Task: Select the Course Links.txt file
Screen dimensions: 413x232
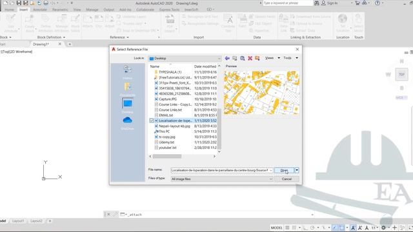Action: pyautogui.click(x=170, y=110)
